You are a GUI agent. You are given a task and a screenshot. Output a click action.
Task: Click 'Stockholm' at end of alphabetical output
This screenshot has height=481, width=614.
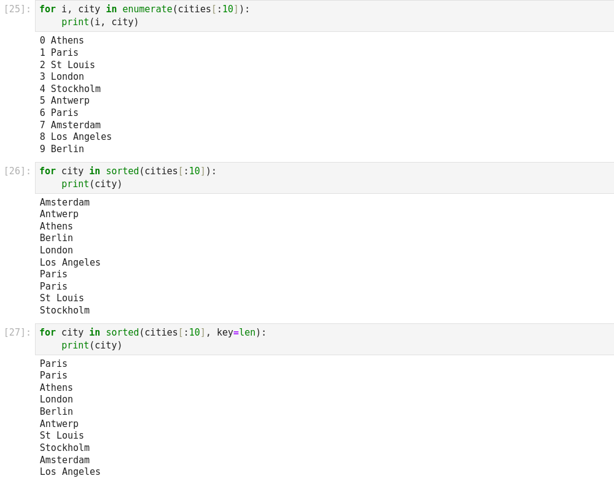pos(64,310)
